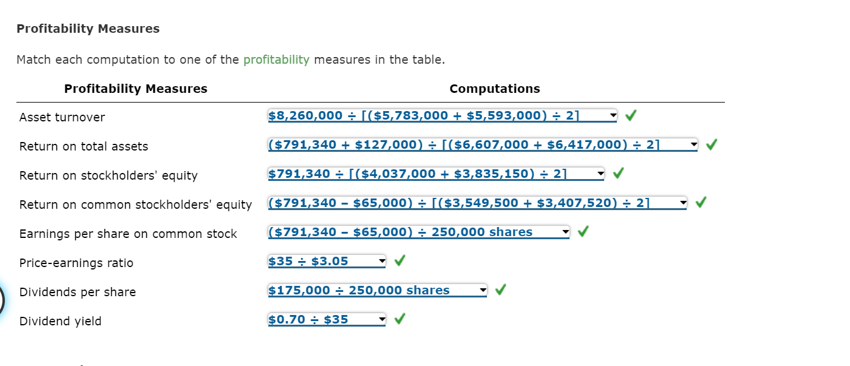
Task: Click the green profitability link
Action: [x=276, y=59]
